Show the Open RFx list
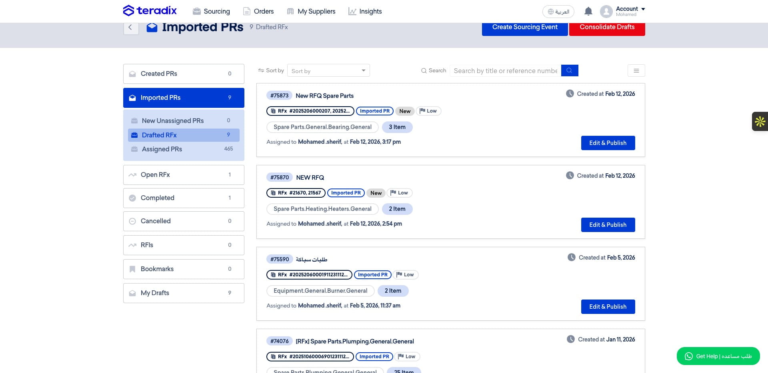 click(184, 175)
